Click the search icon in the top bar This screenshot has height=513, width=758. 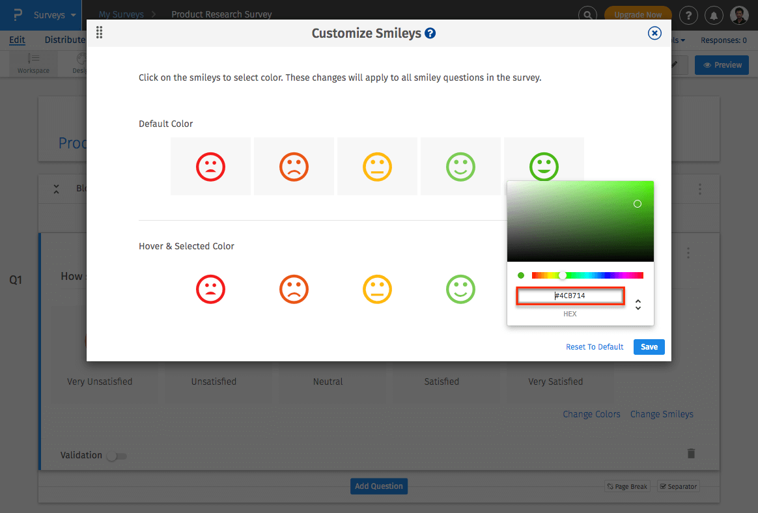click(x=587, y=14)
